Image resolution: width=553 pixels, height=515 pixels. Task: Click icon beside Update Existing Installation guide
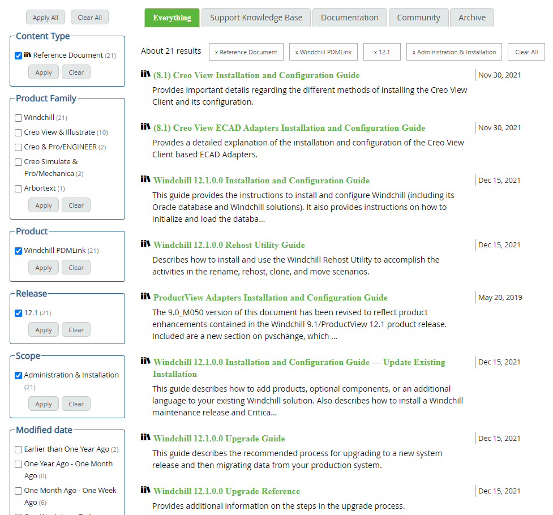(x=145, y=360)
